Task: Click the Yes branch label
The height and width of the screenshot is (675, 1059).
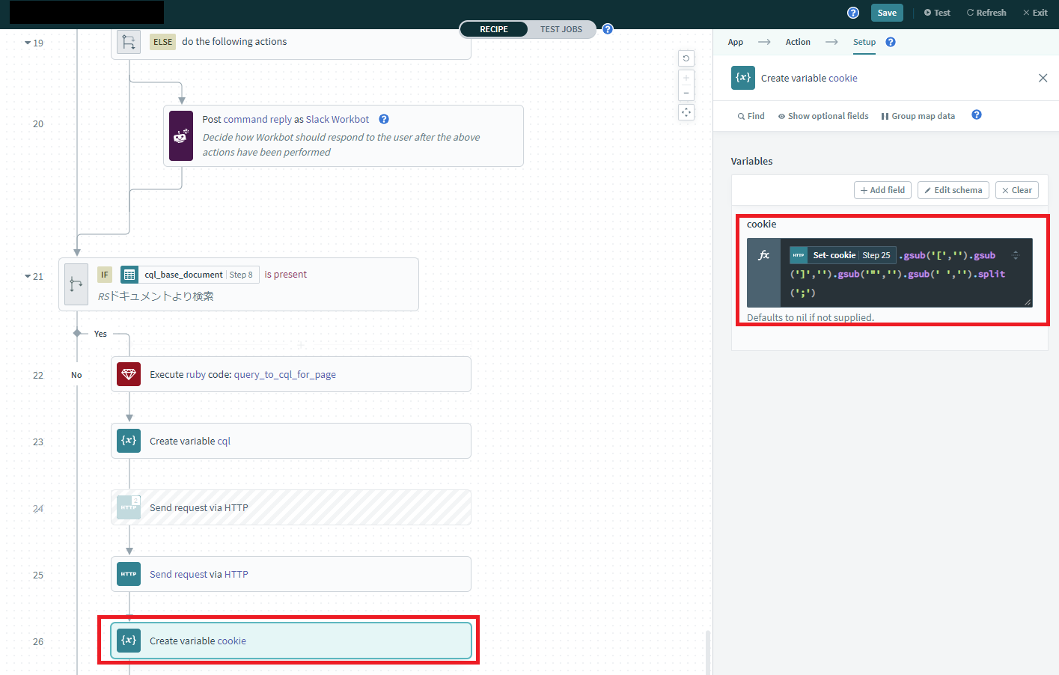Action: point(100,334)
